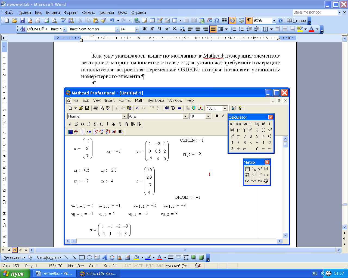The width and height of the screenshot is (348, 278).
Task: Toggle center alignment in Word toolbar
Action: pyautogui.click(x=198, y=29)
